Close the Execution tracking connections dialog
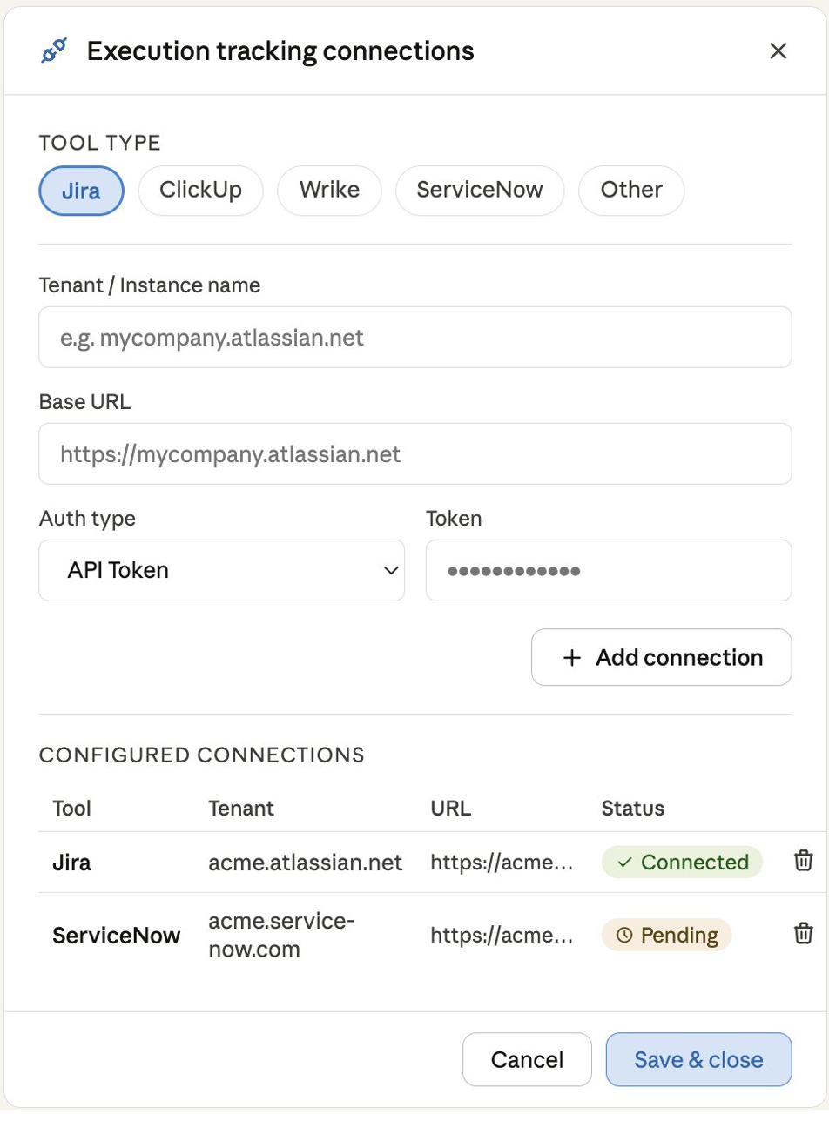 tap(778, 51)
